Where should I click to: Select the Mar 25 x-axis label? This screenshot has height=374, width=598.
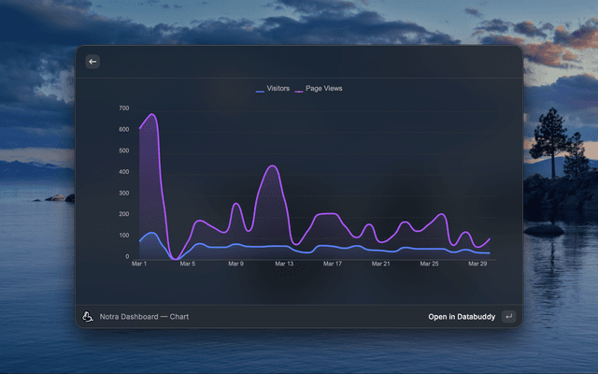(430, 265)
